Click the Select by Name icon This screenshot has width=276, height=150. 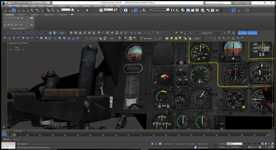tap(78, 10)
